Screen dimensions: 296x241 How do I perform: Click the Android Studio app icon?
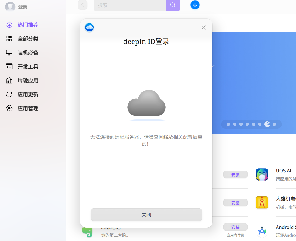pos(262,231)
